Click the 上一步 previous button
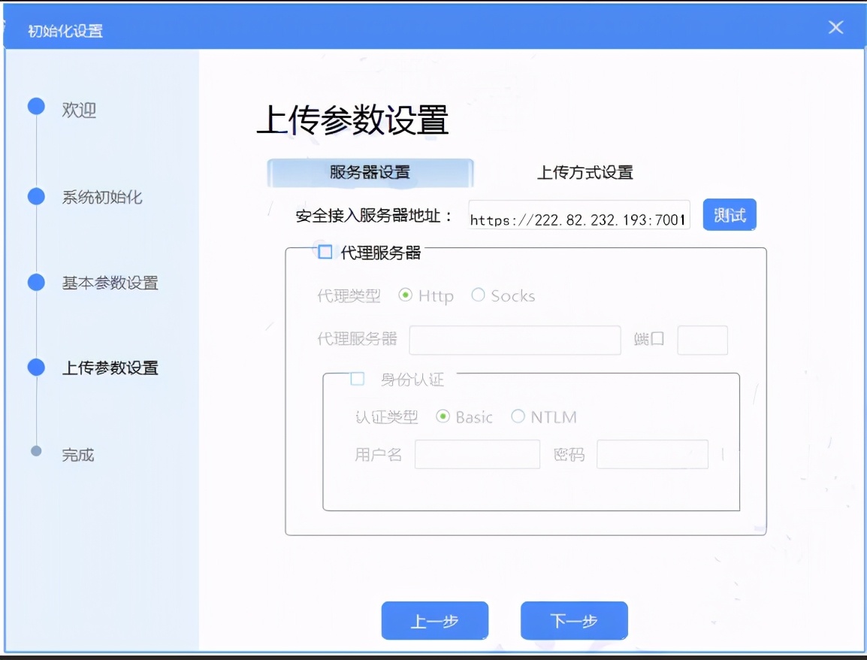 [434, 620]
